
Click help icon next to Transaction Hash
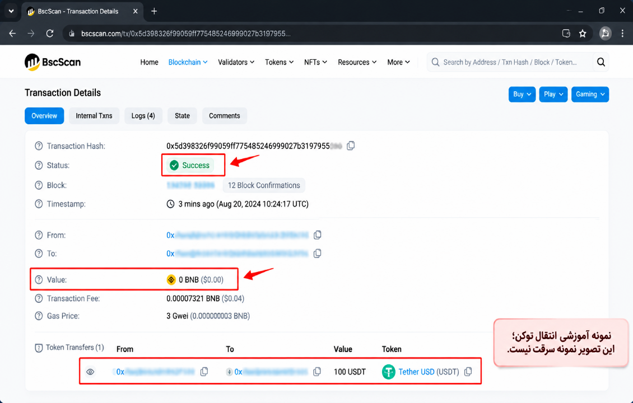(39, 146)
